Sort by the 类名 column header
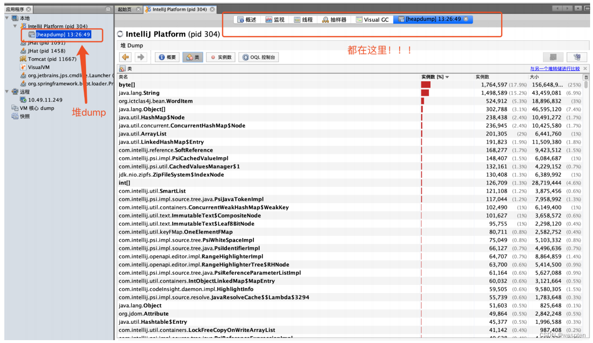 tap(268, 77)
